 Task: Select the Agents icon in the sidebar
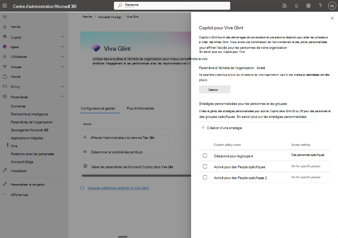tap(5, 47)
